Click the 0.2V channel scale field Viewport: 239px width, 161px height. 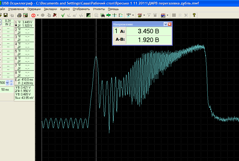[x=8, y=21]
